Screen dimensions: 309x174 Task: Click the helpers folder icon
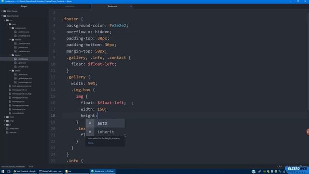point(13,40)
